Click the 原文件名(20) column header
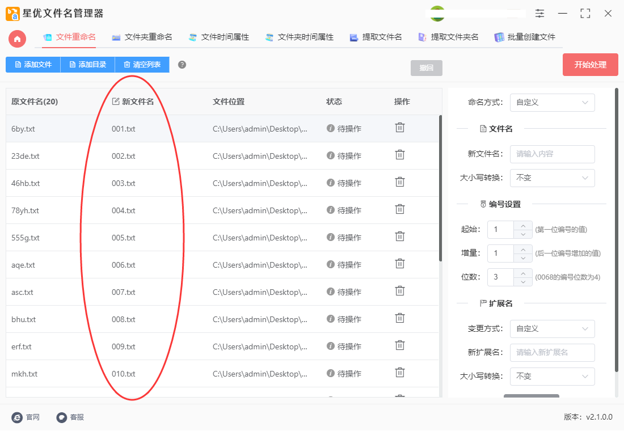 [x=35, y=102]
